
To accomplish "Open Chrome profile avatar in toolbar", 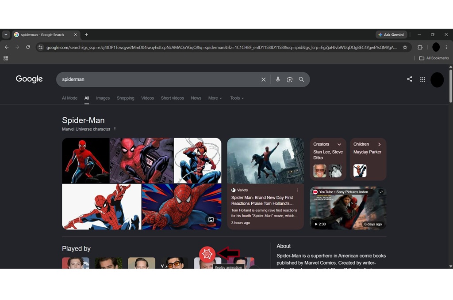I will coord(436,47).
